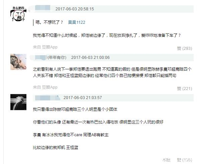197x164 pixels.
Task: Open the black-and-white avatar of third commenter
Action: pos(18,102)
